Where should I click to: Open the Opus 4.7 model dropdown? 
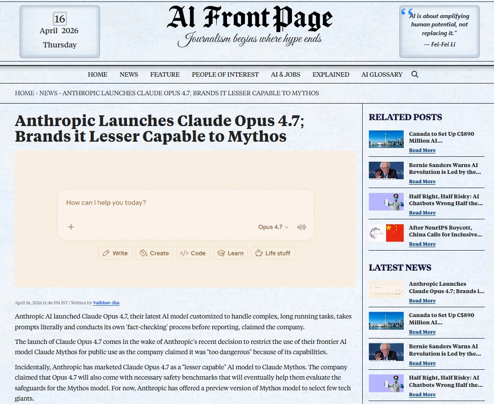[273, 227]
